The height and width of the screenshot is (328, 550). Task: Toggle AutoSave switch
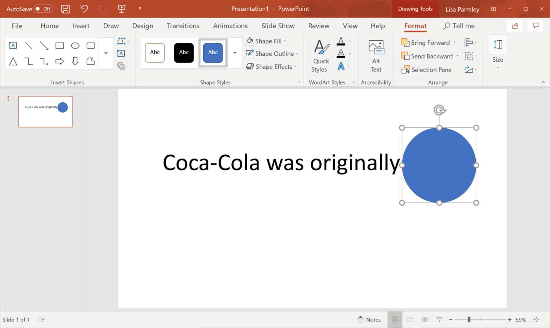pyautogui.click(x=43, y=9)
